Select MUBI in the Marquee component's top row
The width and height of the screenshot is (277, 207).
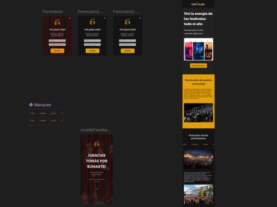tap(32, 113)
